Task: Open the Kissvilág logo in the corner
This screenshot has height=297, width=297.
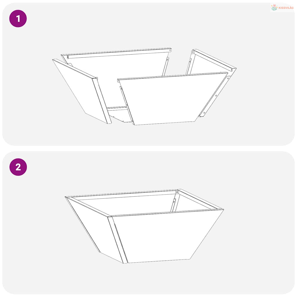Action: (282, 8)
